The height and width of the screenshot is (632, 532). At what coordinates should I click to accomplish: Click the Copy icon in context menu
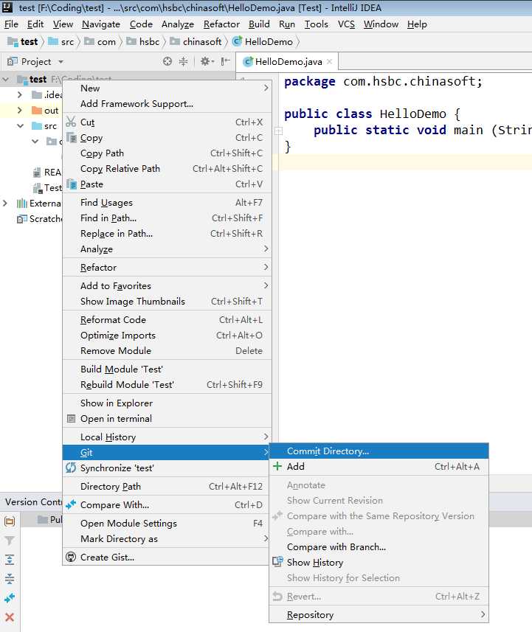click(x=71, y=137)
